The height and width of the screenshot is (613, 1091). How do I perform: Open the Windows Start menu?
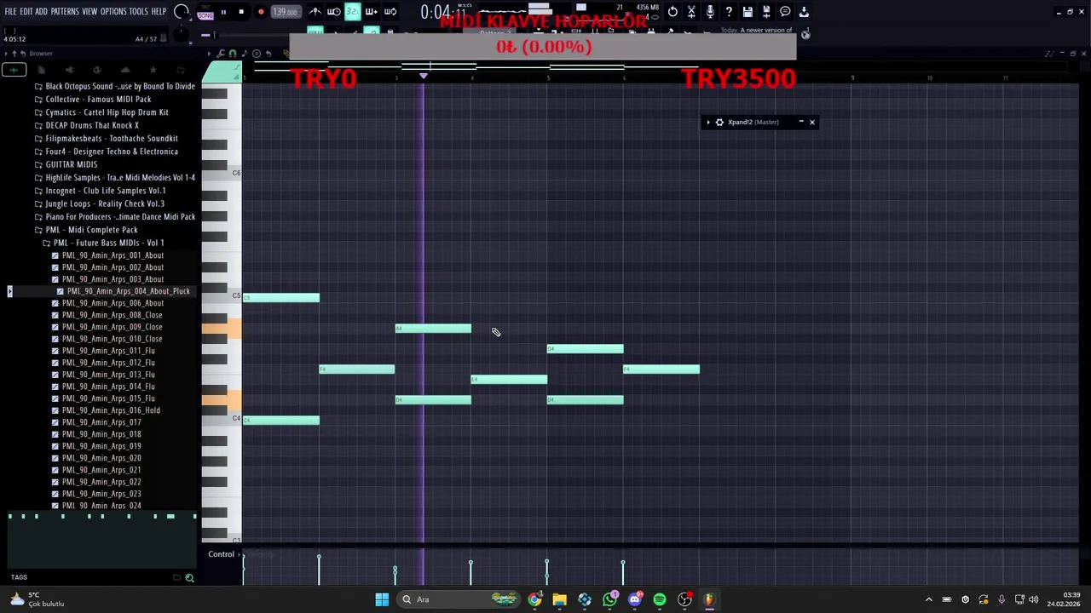(382, 599)
